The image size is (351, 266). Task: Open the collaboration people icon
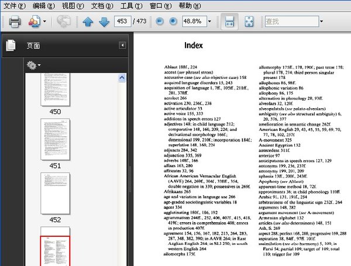pos(35,22)
